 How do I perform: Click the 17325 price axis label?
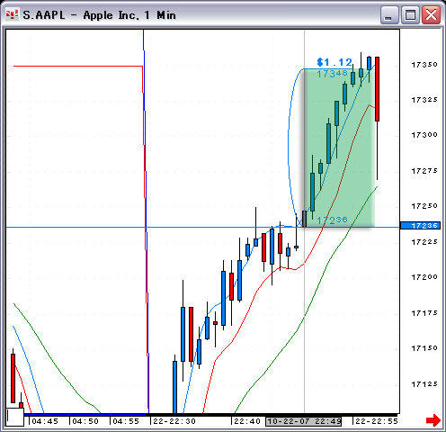(424, 100)
